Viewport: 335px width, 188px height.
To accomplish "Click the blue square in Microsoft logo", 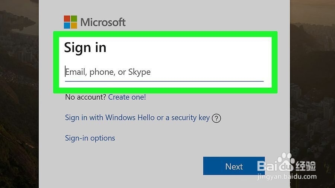I will 67,26.
